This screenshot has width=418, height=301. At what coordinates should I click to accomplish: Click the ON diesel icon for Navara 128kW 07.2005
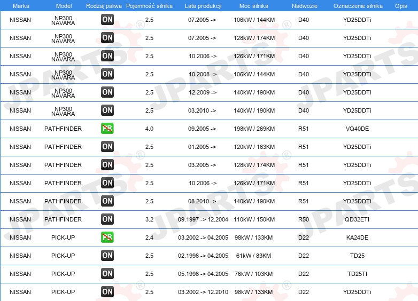[107, 37]
